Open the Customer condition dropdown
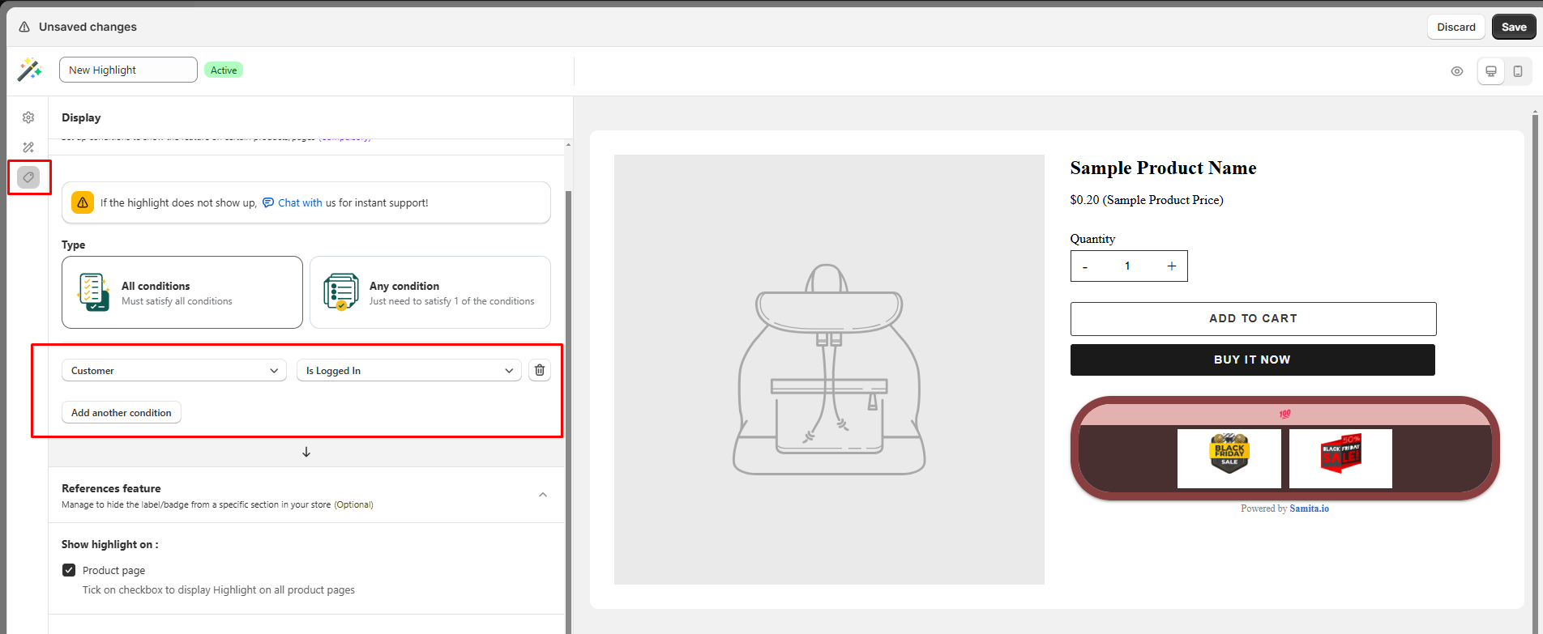Image resolution: width=1543 pixels, height=634 pixels. (173, 370)
